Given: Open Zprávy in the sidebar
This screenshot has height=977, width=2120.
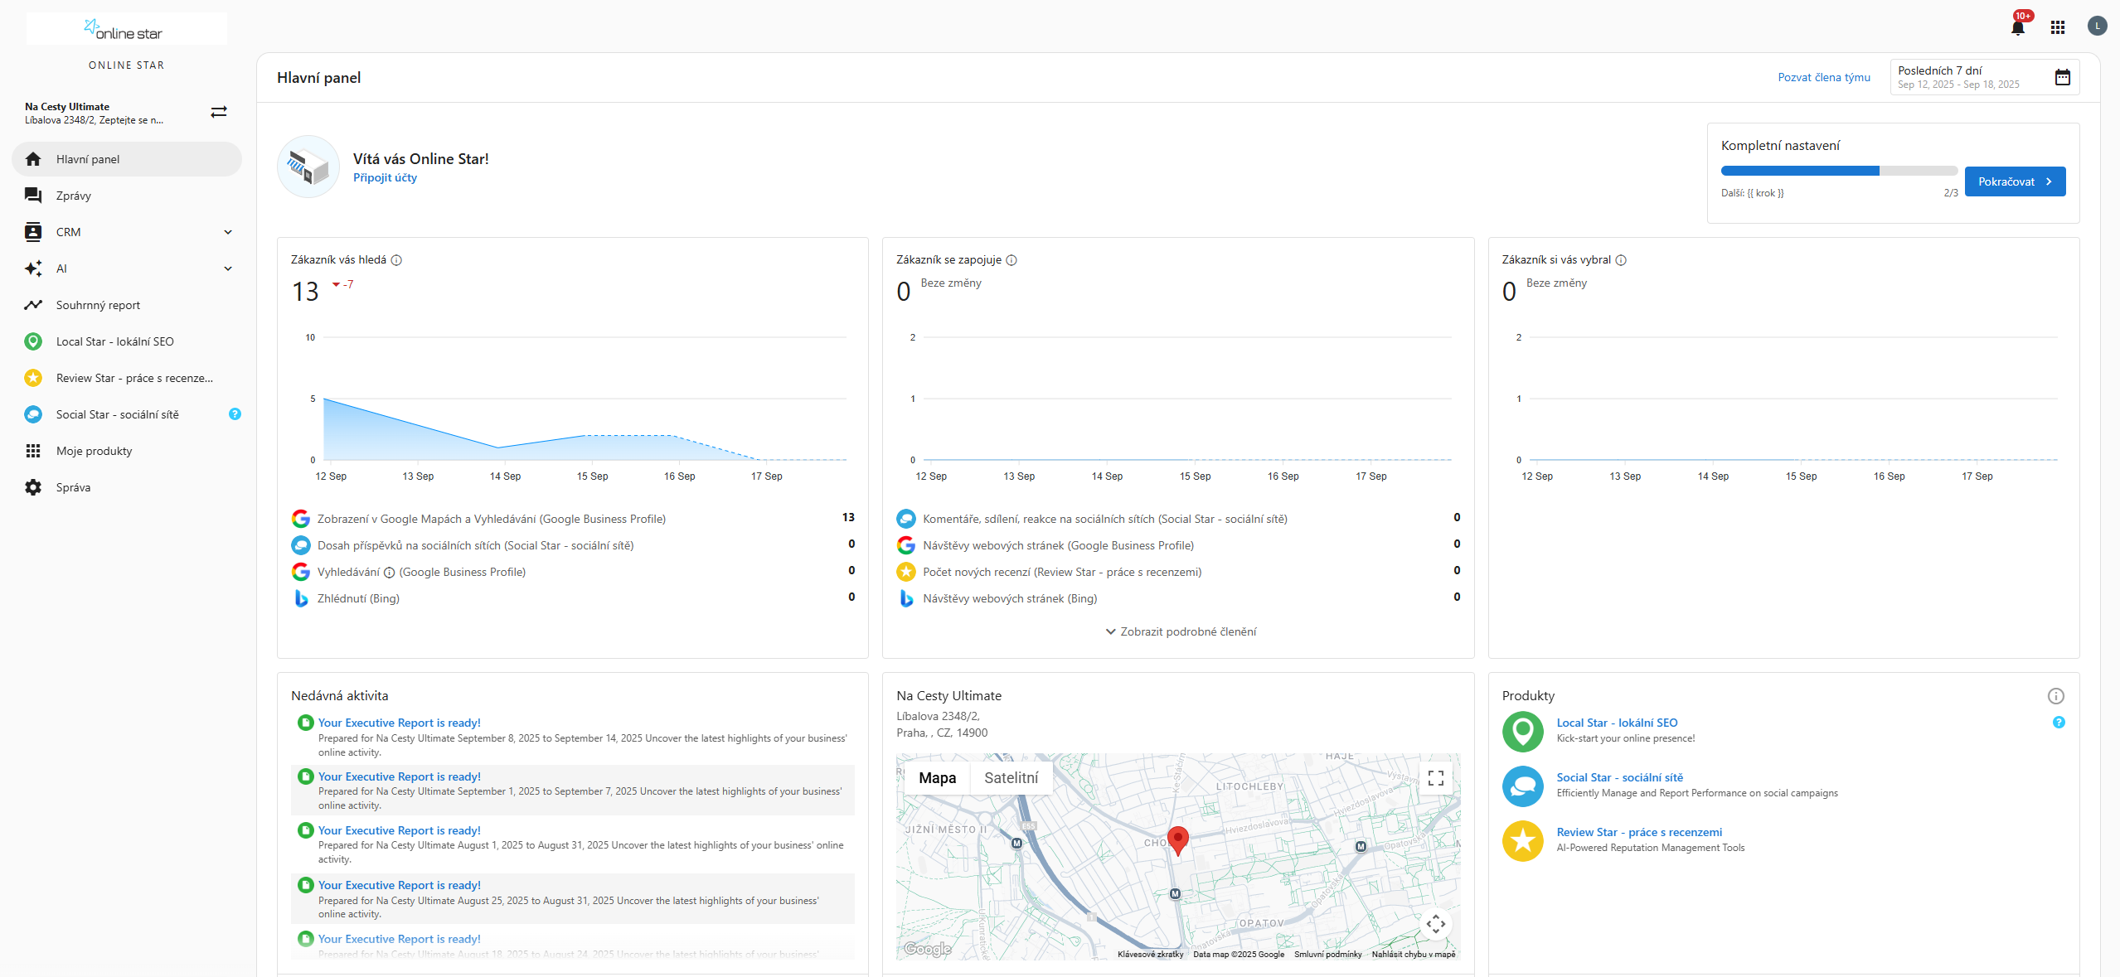Looking at the screenshot, I should [x=74, y=196].
